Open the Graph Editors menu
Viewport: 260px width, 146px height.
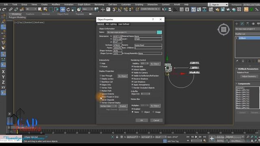[84, 4]
